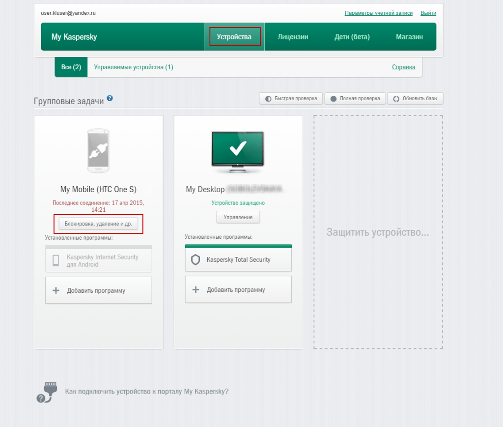Open the Устройства tab
This screenshot has width=503, height=427.
(x=234, y=37)
